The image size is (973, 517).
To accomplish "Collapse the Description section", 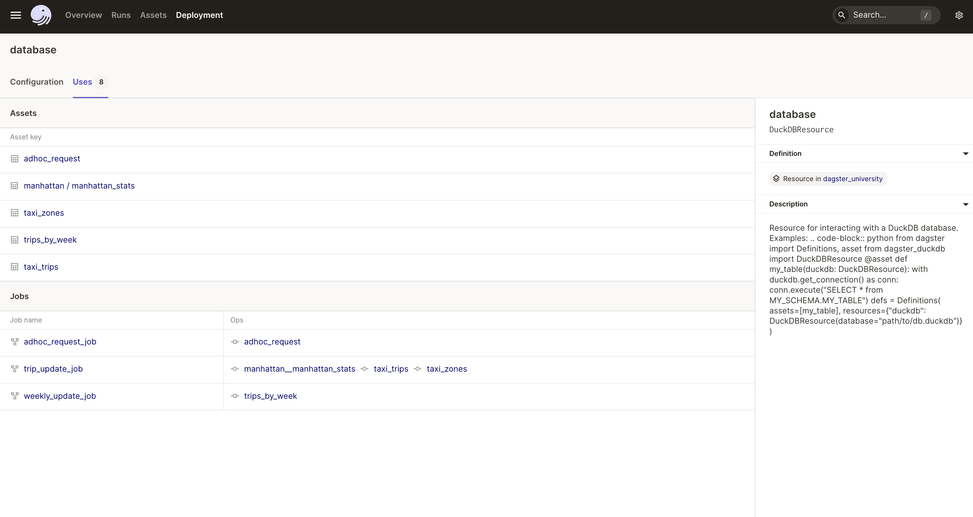I will [965, 204].
